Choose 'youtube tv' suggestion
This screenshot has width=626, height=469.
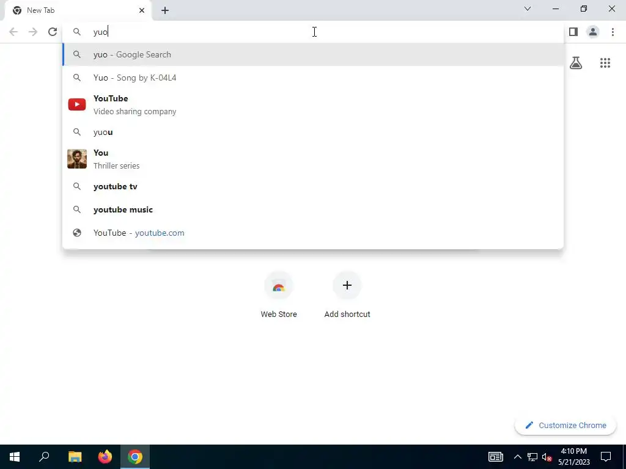click(x=313, y=186)
